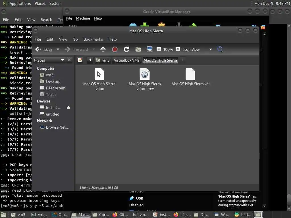Click Mac OS High Sierra path button
Image resolution: width=291 pixels, height=218 pixels.
point(160,60)
